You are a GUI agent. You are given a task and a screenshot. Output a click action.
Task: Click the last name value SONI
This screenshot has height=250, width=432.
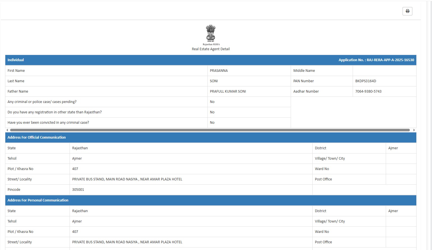(x=214, y=81)
